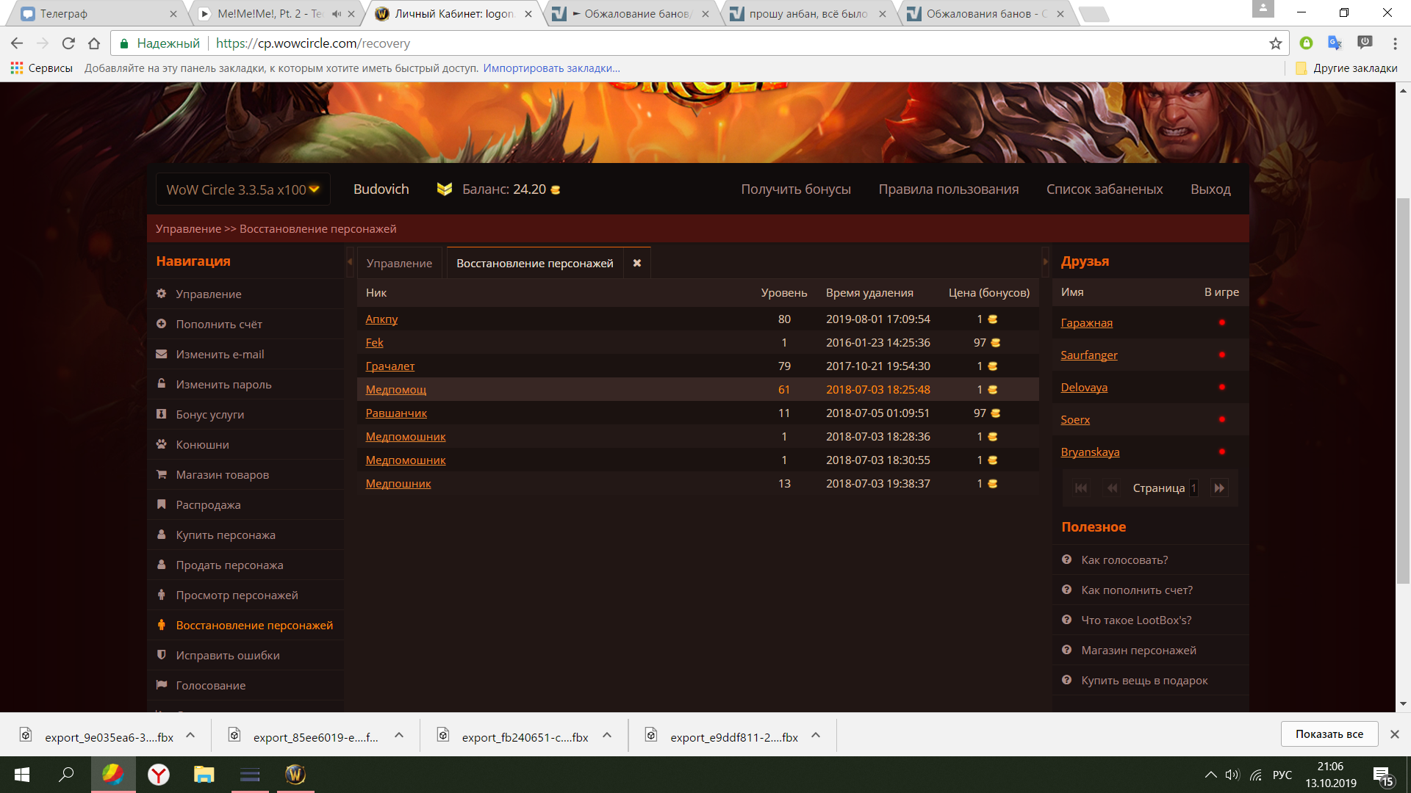Switch to the Управление tab
The height and width of the screenshot is (793, 1411).
[x=399, y=264]
